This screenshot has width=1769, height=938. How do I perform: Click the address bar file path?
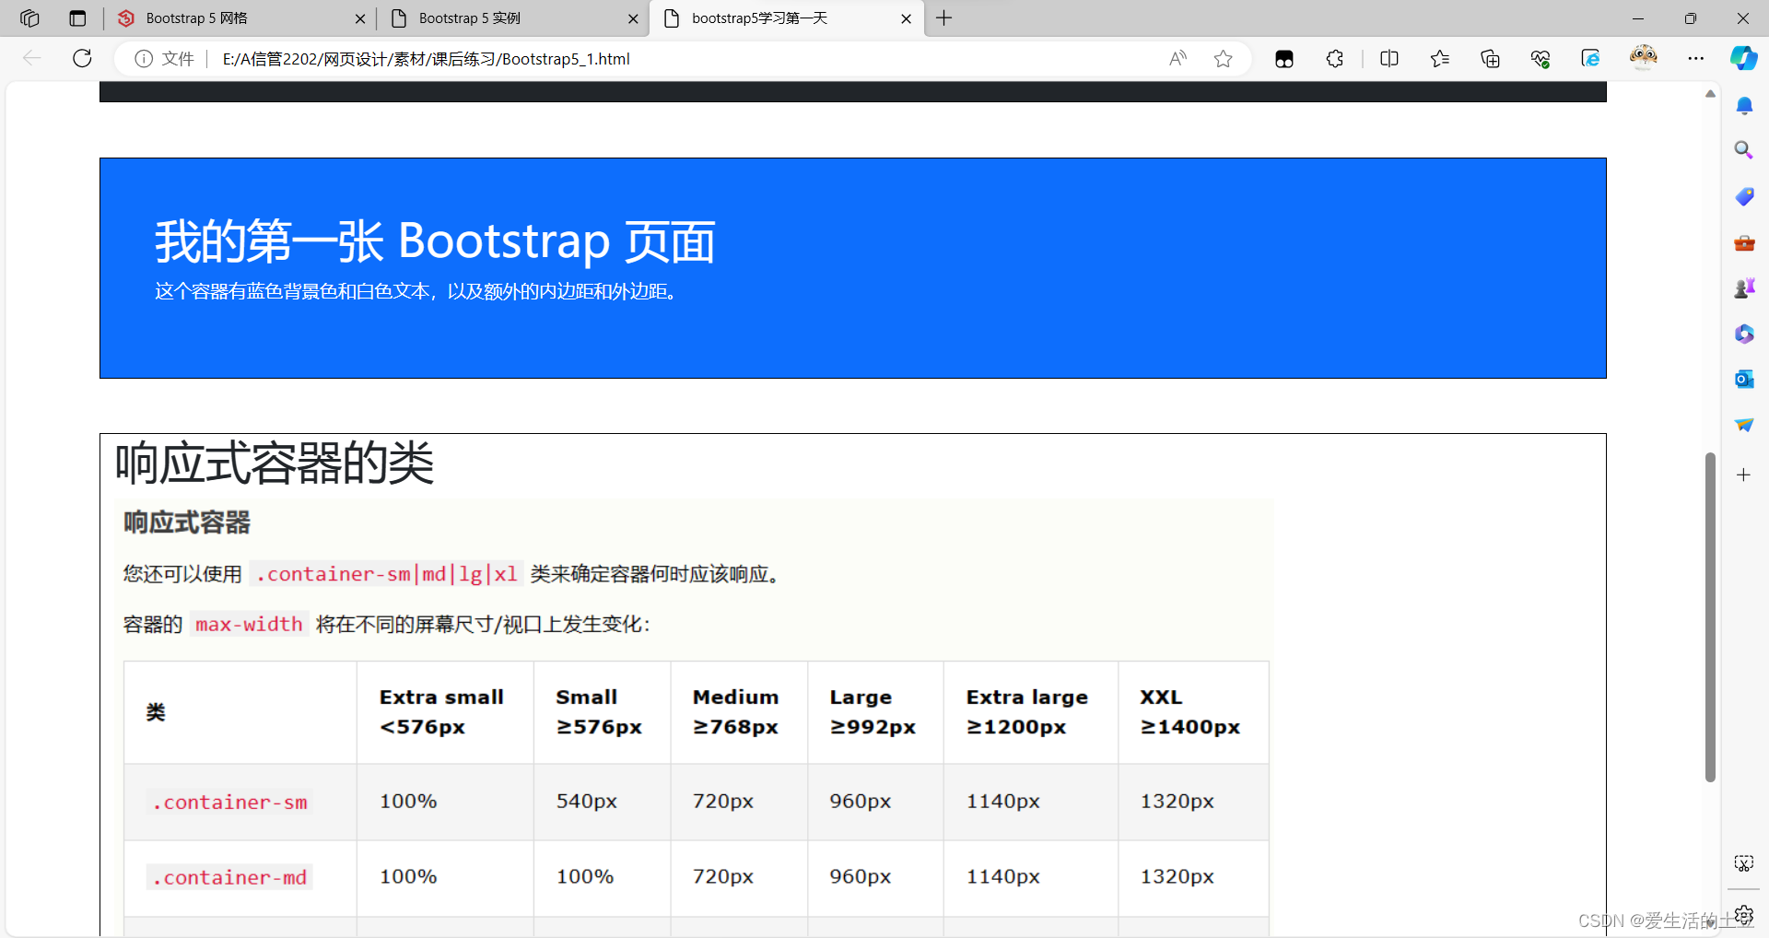coord(426,59)
